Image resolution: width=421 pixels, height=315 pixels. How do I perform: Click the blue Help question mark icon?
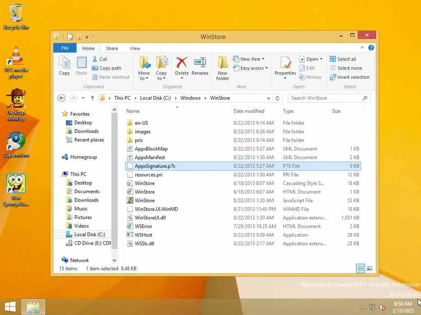click(371, 48)
